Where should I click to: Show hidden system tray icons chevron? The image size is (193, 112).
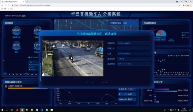[168, 110]
